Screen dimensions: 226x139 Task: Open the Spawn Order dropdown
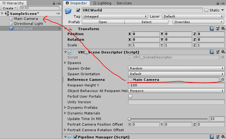(x=176, y=68)
